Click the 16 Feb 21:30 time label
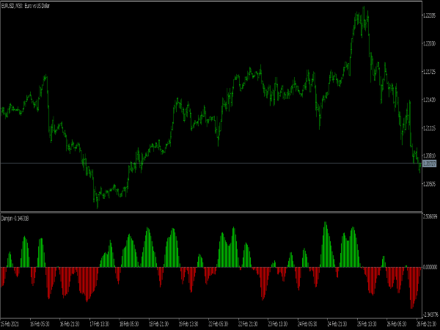 pos(70,324)
